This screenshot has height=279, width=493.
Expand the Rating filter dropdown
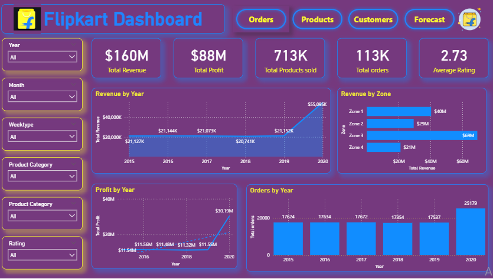click(x=43, y=255)
